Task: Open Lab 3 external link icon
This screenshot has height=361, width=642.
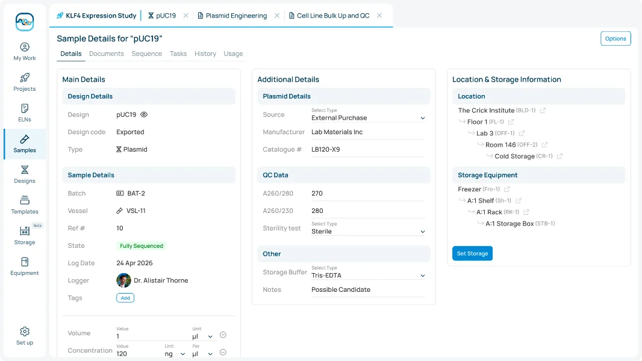Action: [521, 134]
